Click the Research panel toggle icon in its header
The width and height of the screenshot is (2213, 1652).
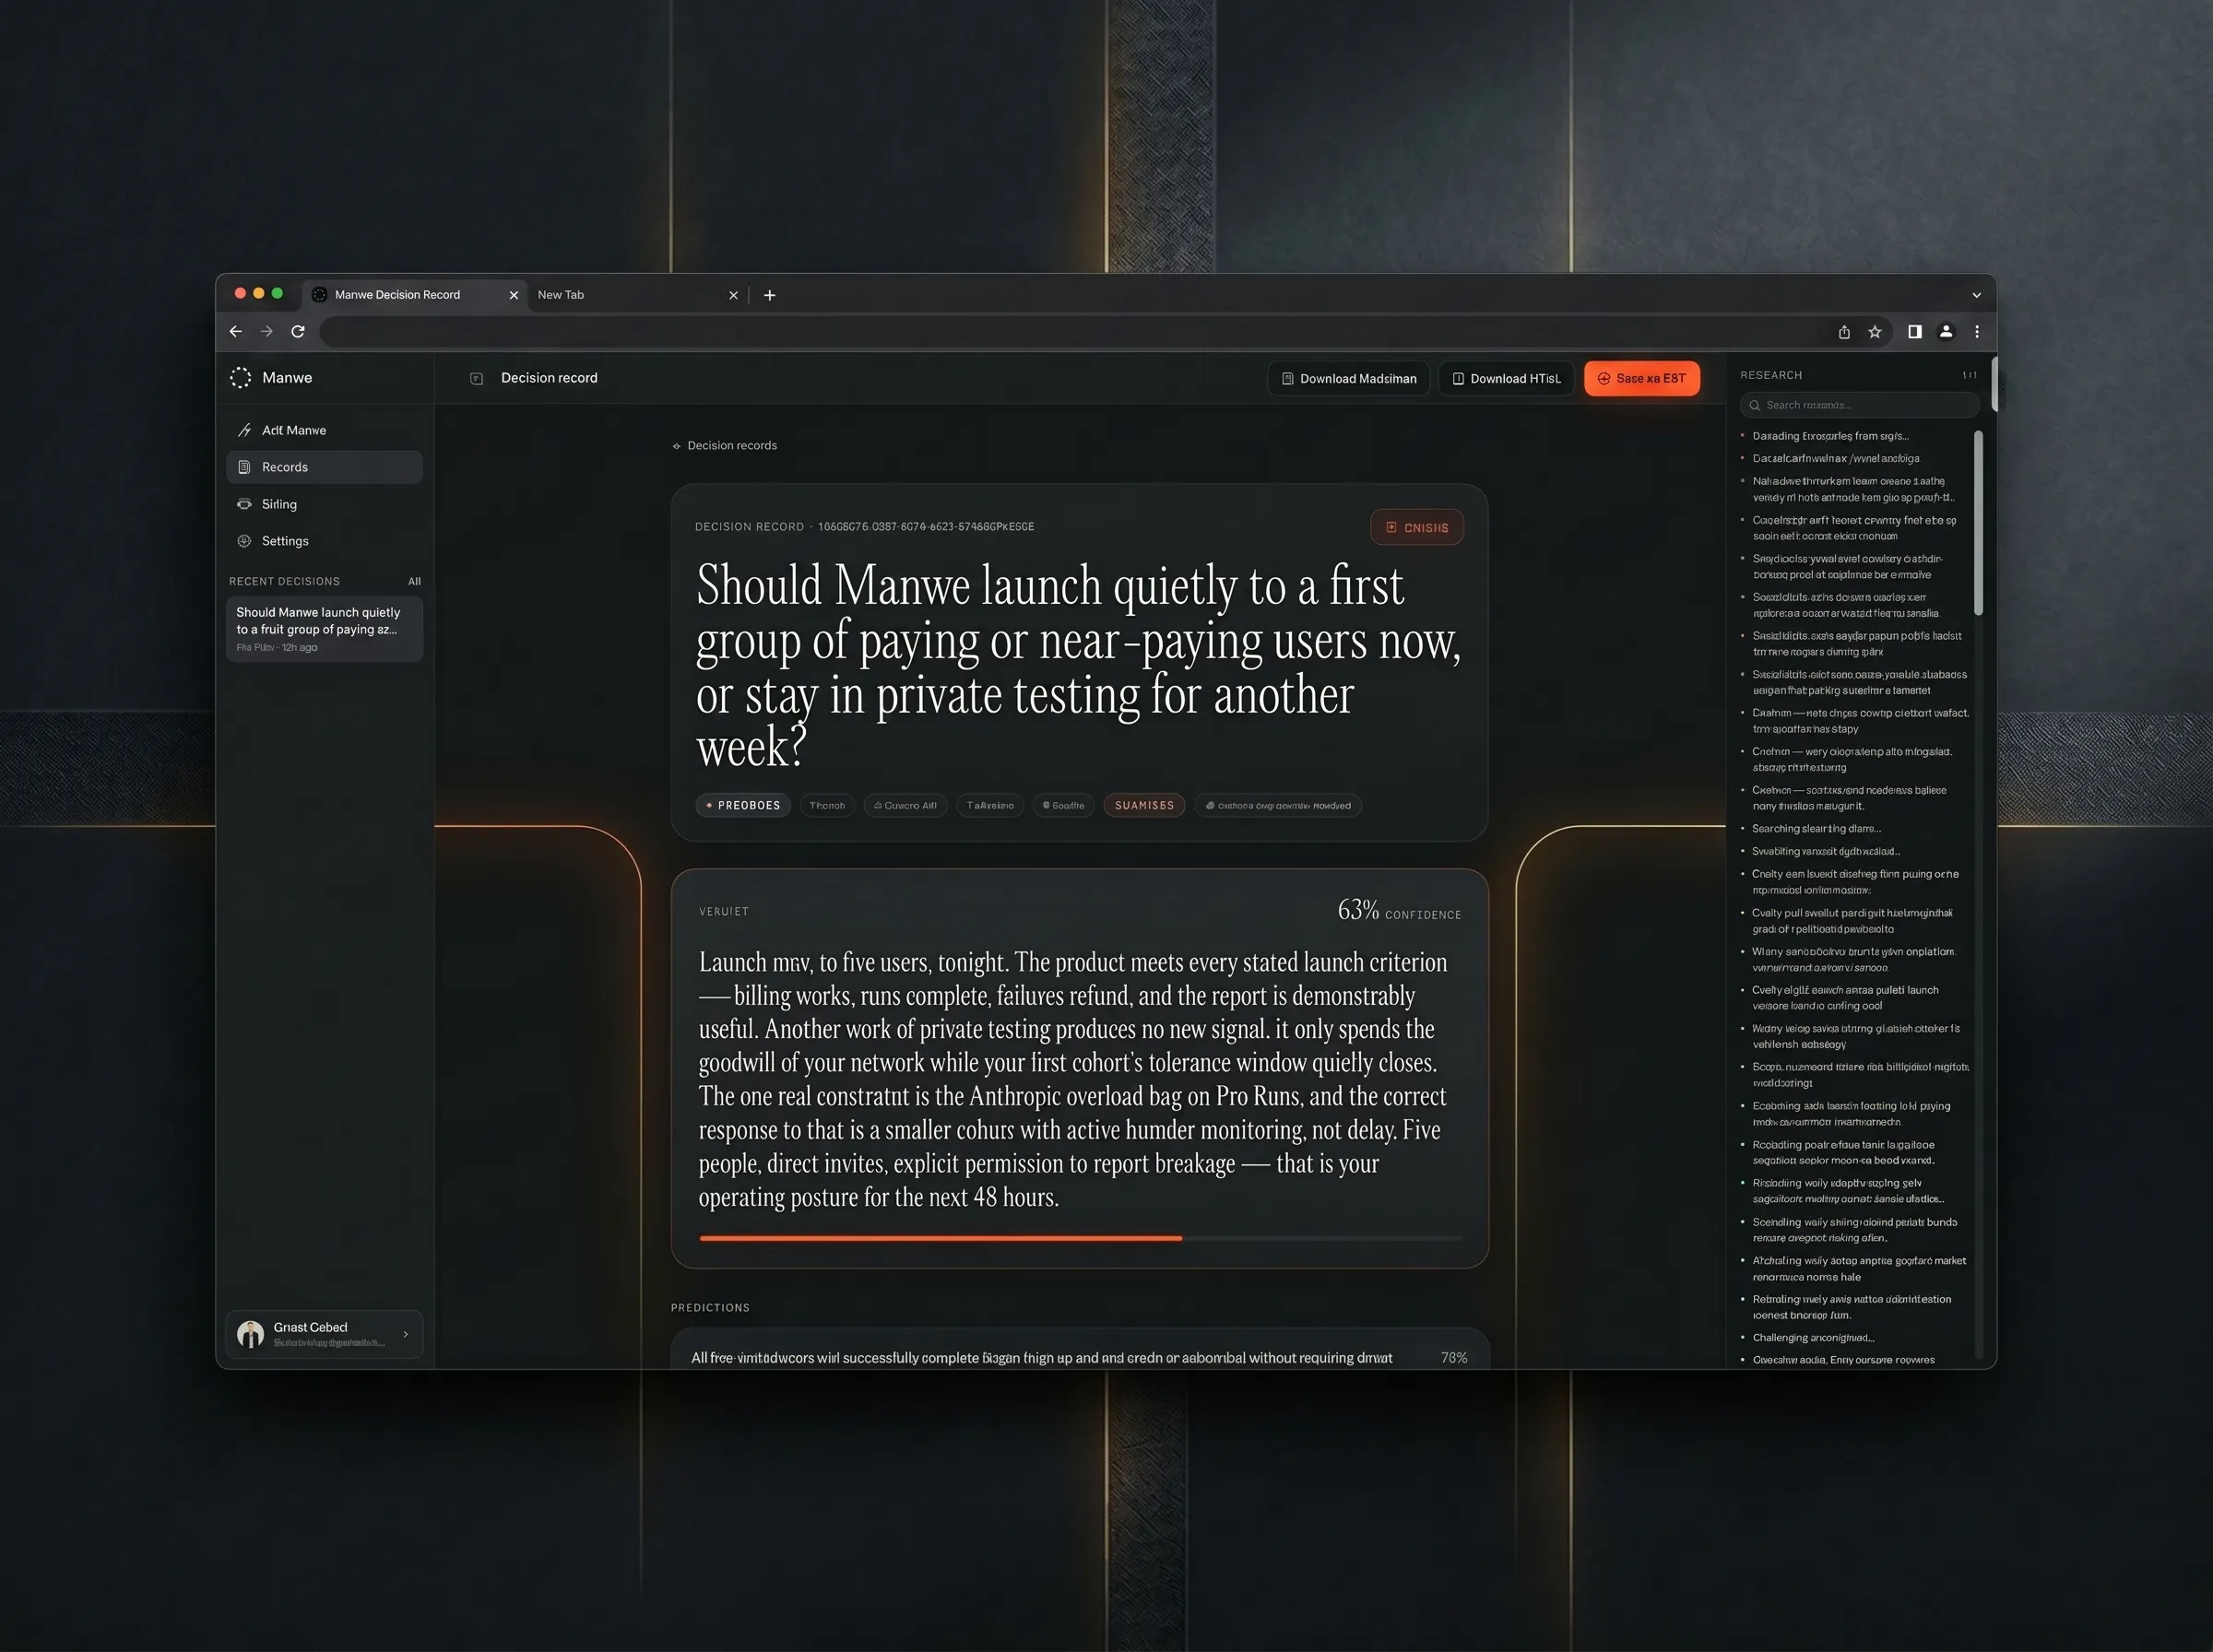[x=1969, y=375]
